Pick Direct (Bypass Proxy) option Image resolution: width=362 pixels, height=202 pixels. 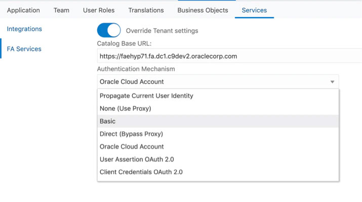[218, 134]
